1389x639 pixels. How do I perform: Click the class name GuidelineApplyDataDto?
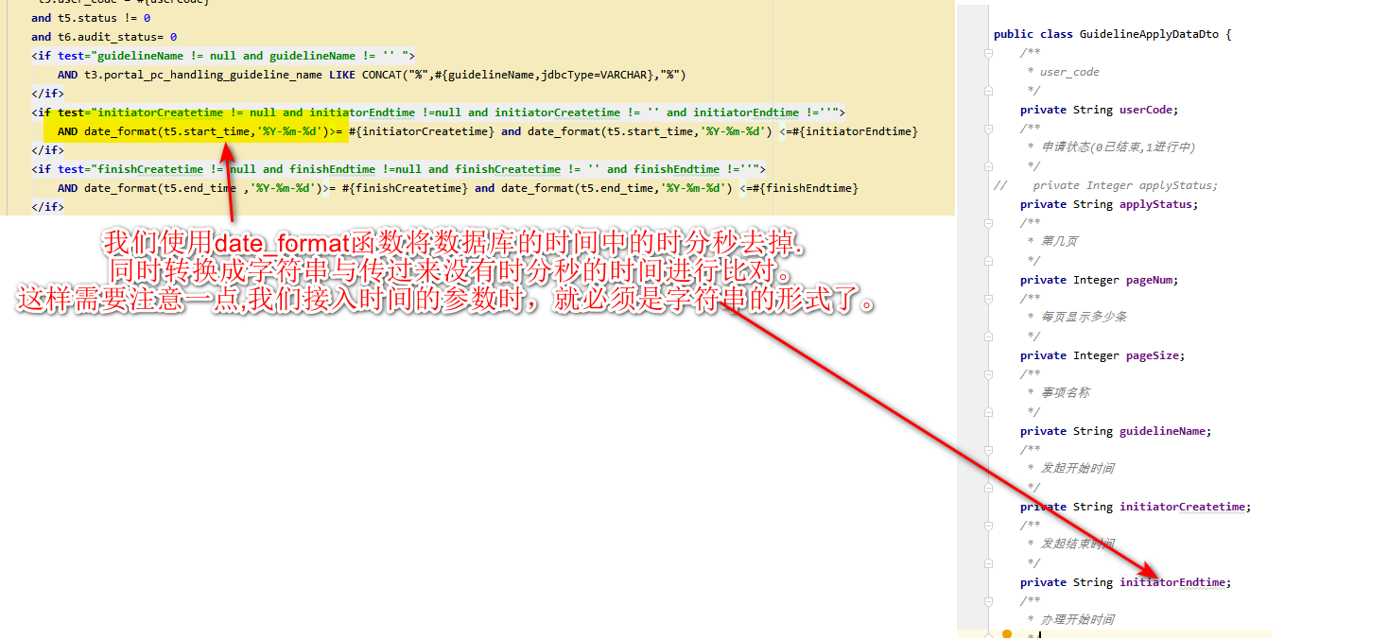(1149, 34)
